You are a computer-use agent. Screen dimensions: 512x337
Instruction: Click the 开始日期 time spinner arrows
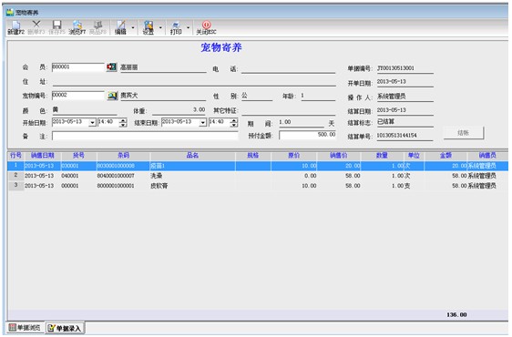click(x=123, y=122)
